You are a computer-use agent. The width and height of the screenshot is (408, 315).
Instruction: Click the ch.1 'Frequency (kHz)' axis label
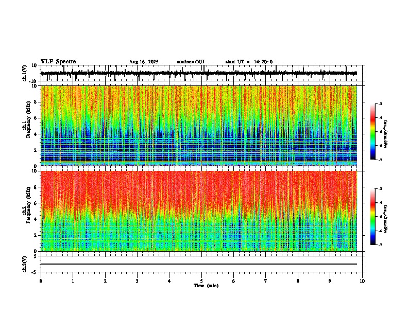tap(28, 119)
